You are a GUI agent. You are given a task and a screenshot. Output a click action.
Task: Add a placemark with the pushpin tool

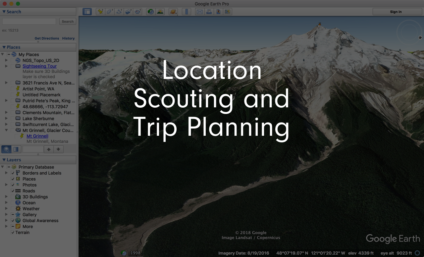click(x=100, y=12)
